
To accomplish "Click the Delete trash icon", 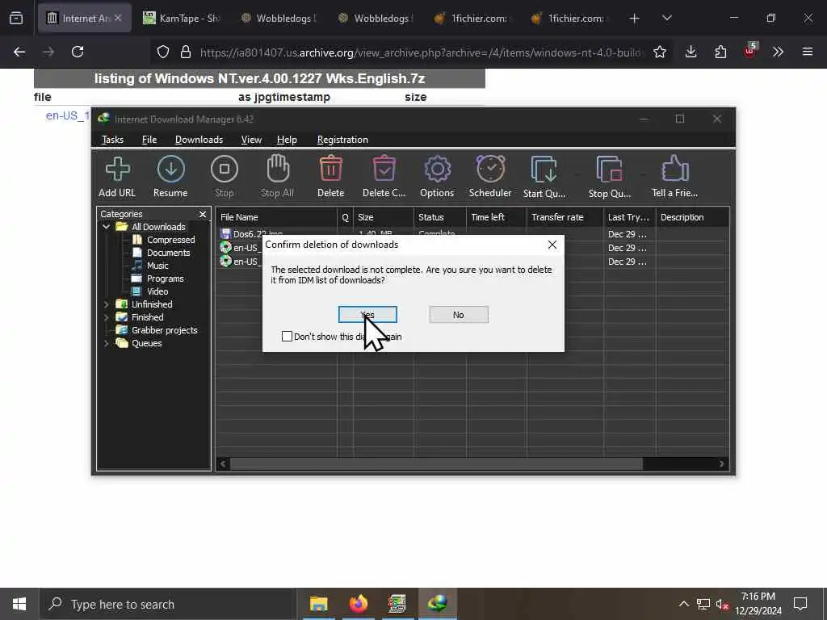I will (330, 177).
